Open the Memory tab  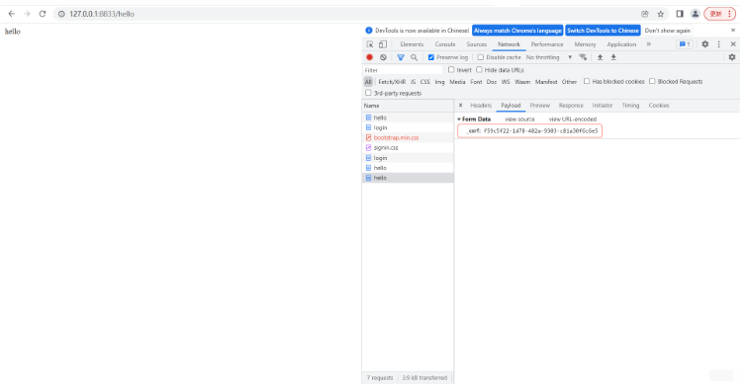point(586,44)
